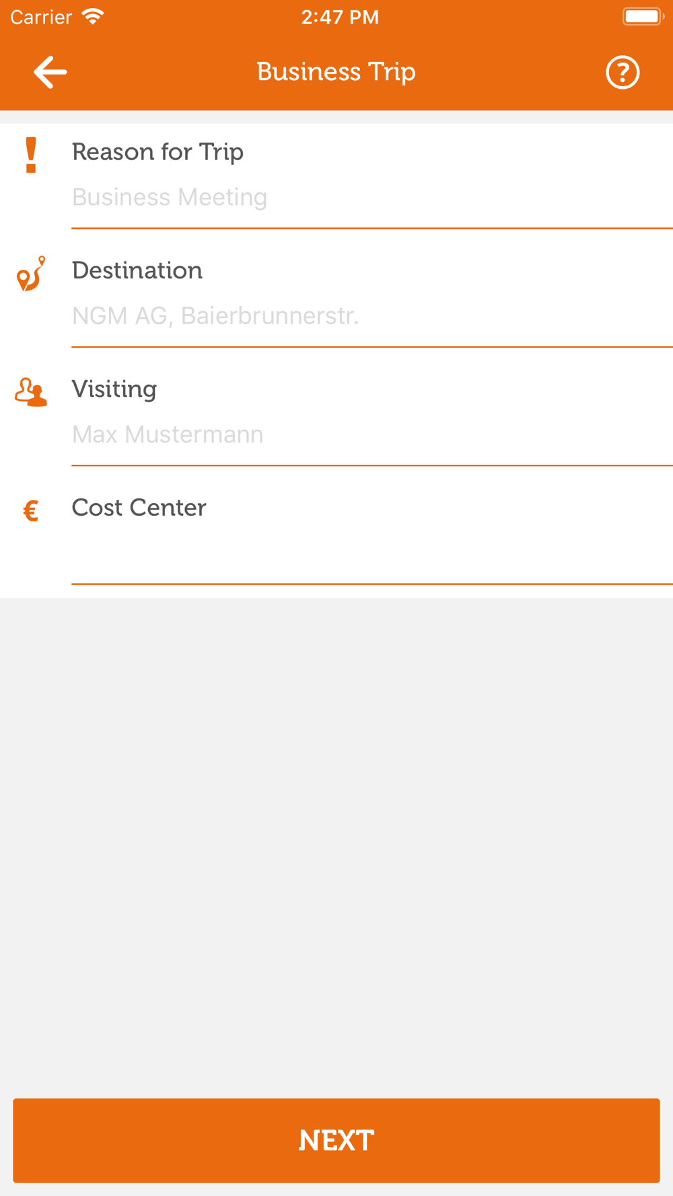Tap the NEXT button
This screenshot has width=673, height=1196.
point(336,1141)
